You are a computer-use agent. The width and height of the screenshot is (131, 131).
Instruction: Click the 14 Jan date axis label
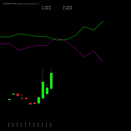tap(25, 125)
